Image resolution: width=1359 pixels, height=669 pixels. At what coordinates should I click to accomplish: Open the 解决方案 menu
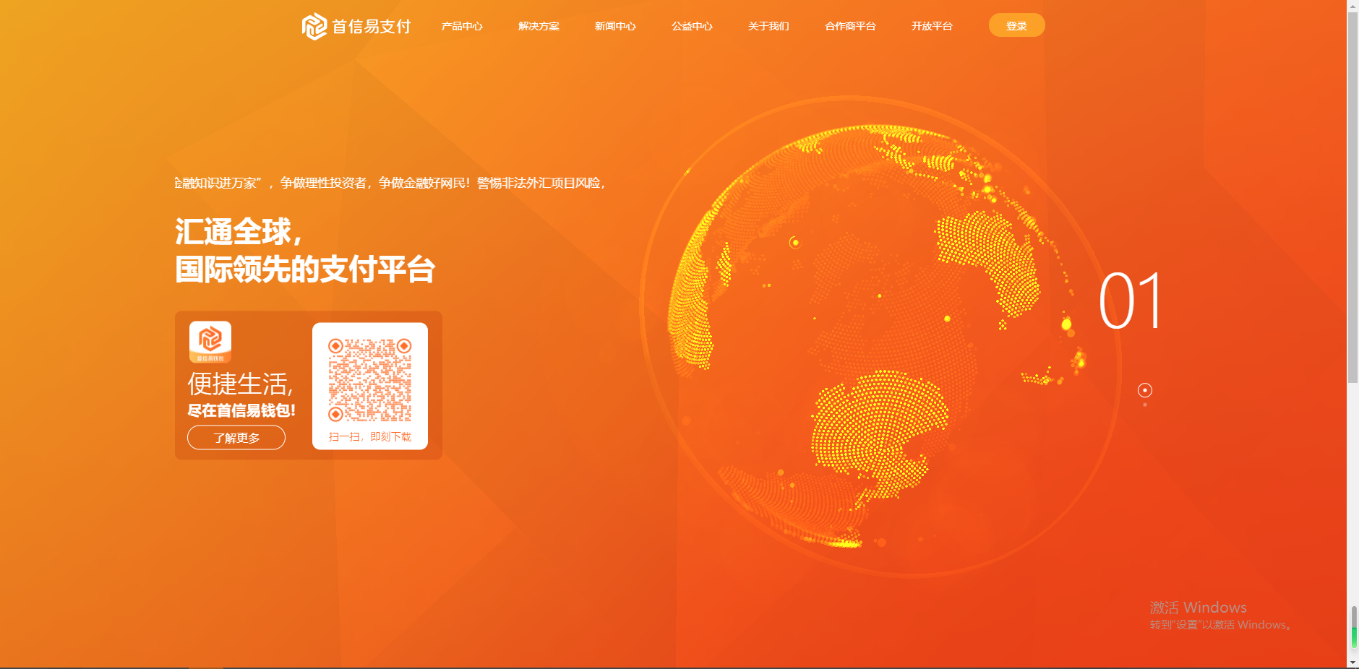[x=539, y=26]
